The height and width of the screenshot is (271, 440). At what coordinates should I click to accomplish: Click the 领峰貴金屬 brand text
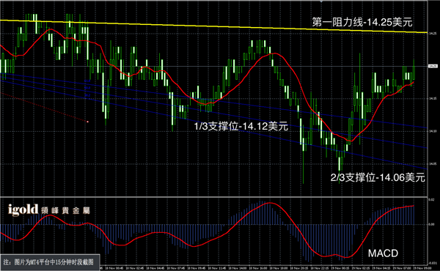coord(65,211)
